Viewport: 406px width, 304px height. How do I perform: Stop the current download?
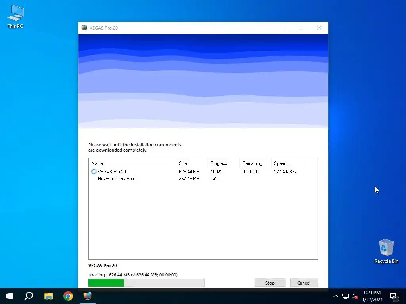tap(270, 283)
